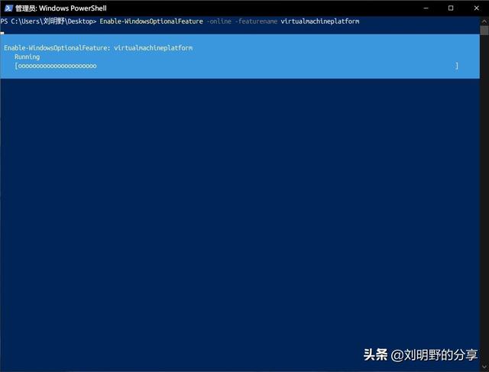
Task: Minimize the Windows PowerShell window
Action: pos(426,8)
